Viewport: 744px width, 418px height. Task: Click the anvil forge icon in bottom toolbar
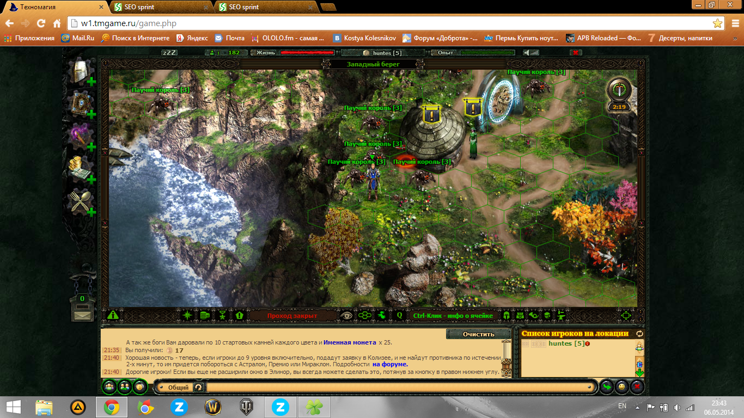coord(561,315)
